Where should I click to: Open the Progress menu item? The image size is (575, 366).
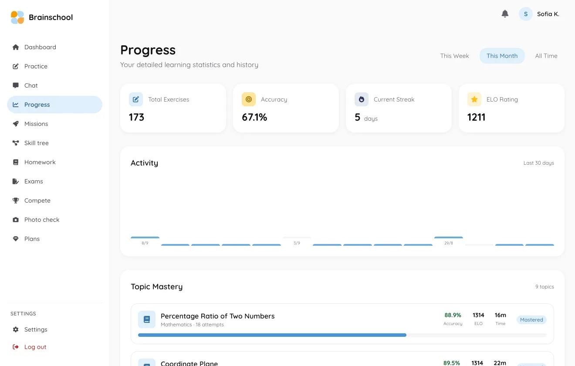(54, 105)
